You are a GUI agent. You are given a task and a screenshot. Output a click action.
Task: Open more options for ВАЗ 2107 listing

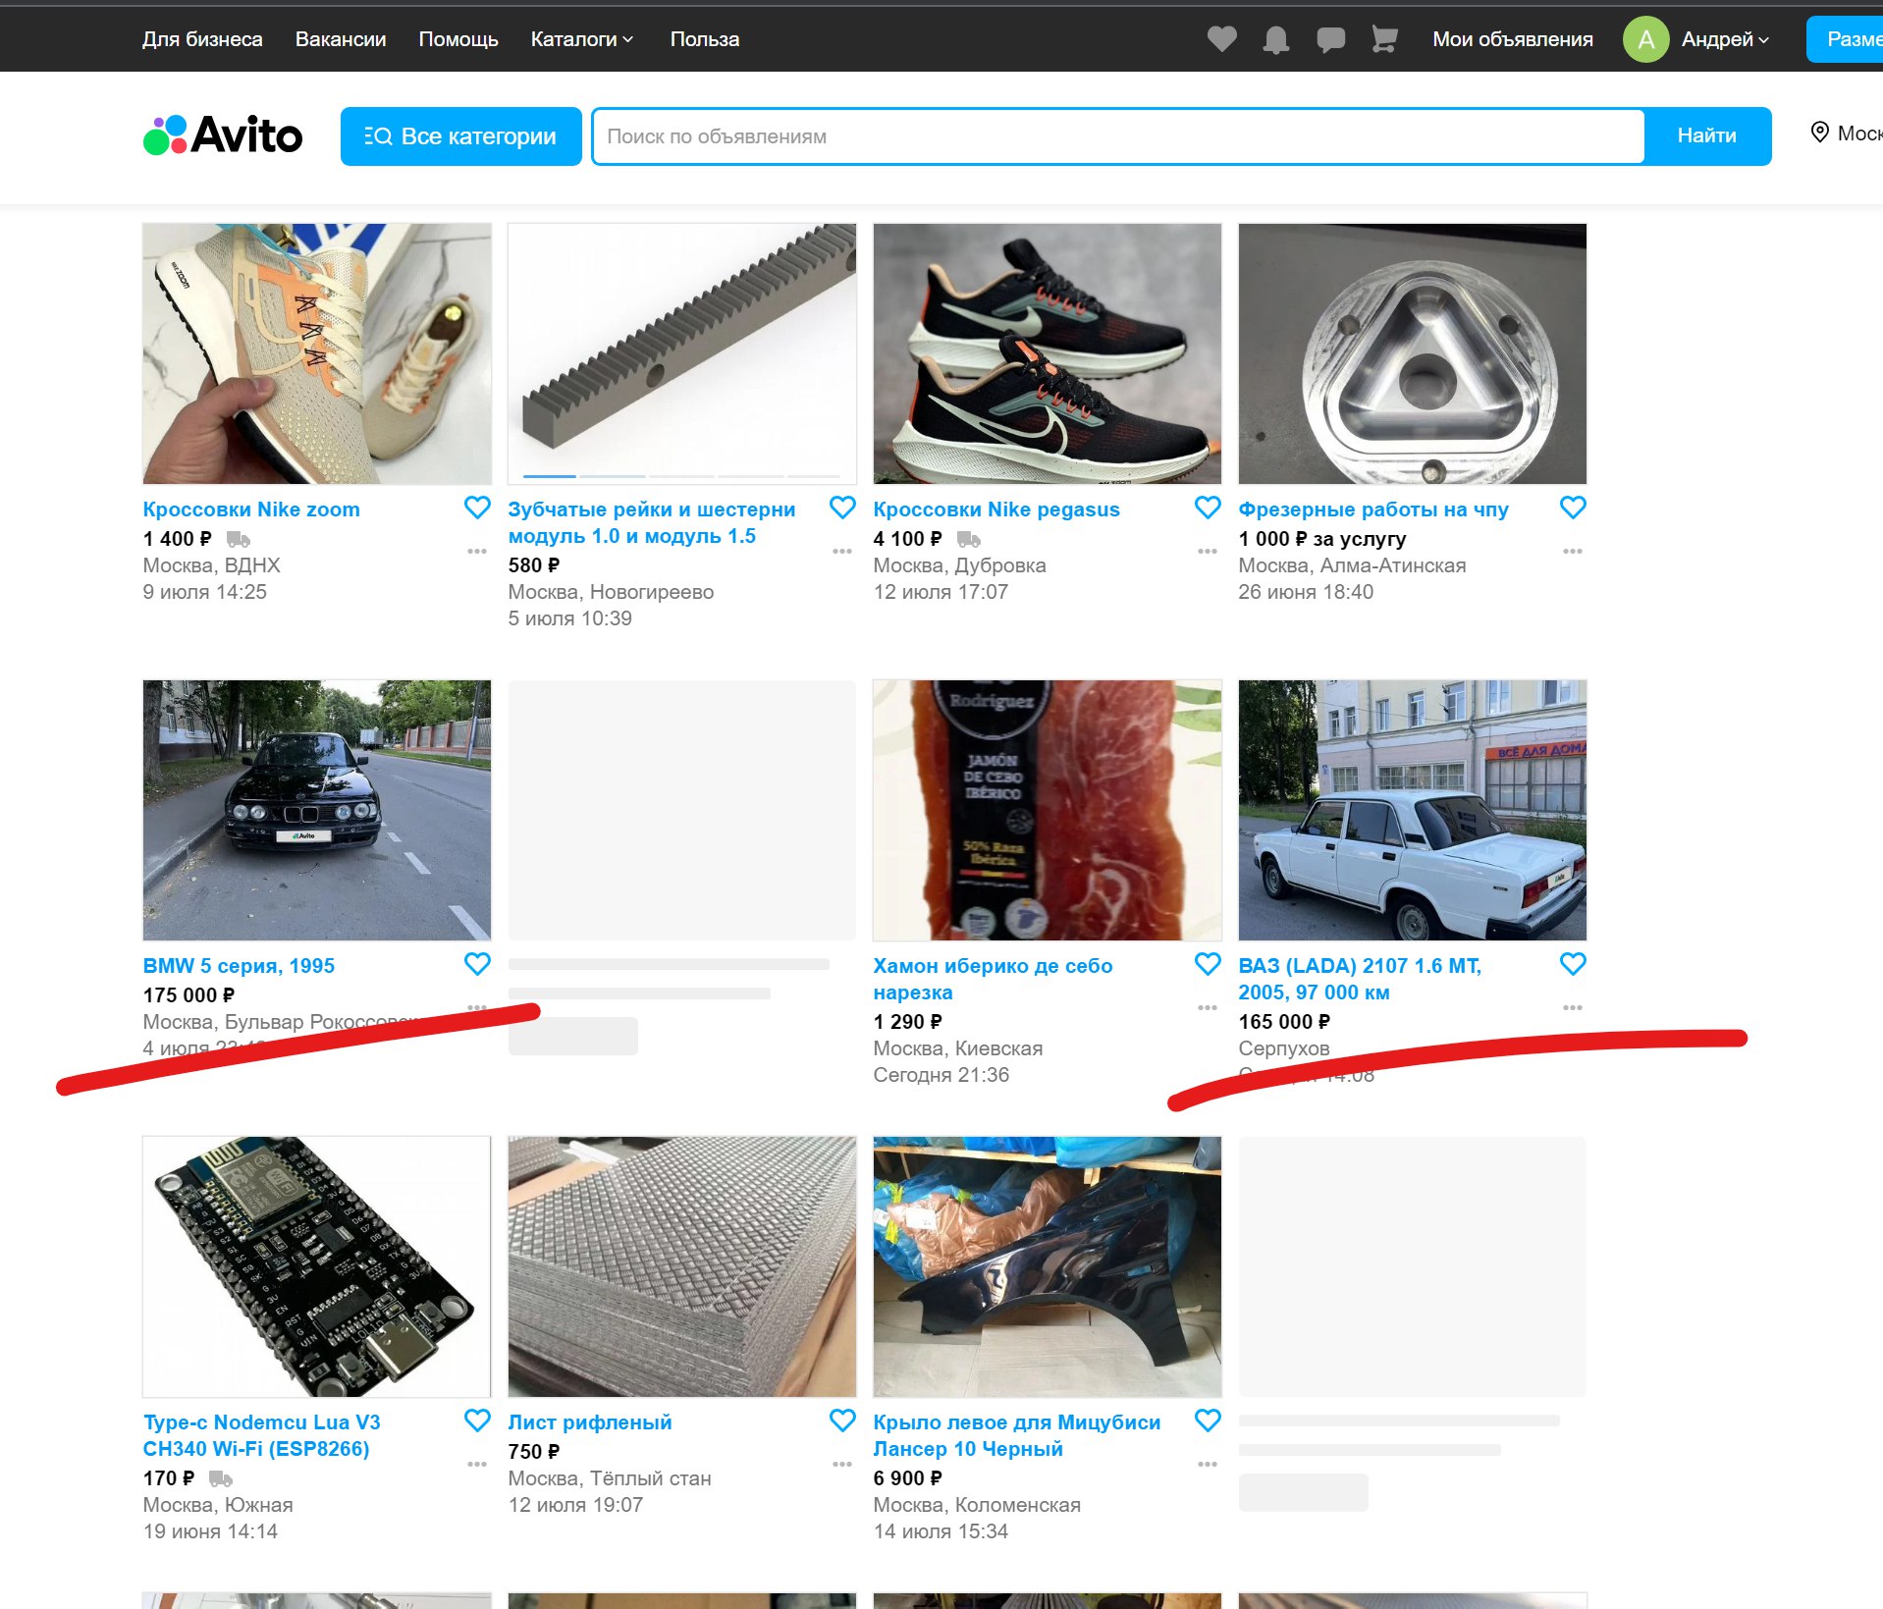coord(1573,1007)
